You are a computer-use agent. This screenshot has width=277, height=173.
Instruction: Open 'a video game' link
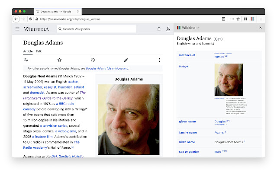(x=65, y=131)
